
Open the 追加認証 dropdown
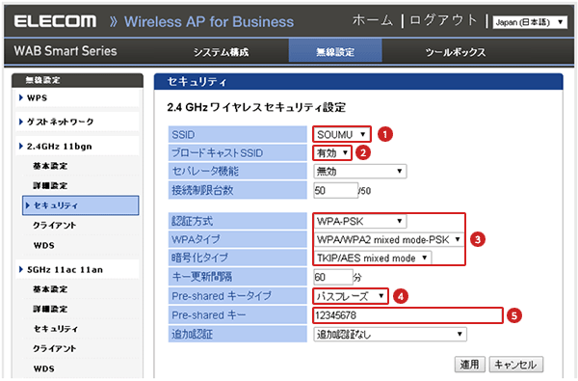tap(390, 335)
